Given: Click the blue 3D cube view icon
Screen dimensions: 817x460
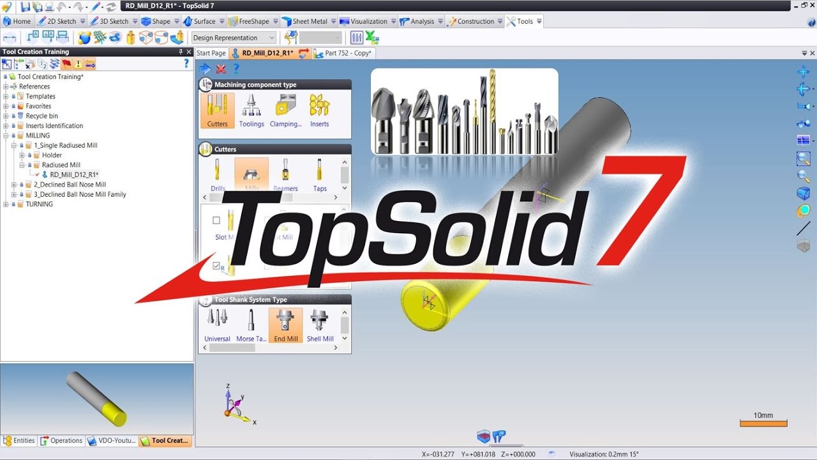Looking at the screenshot, I should coord(804,193).
